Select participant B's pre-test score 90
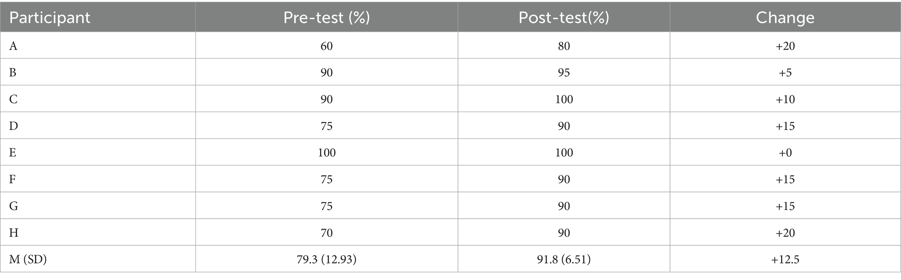This screenshot has height=280, width=901. [326, 73]
